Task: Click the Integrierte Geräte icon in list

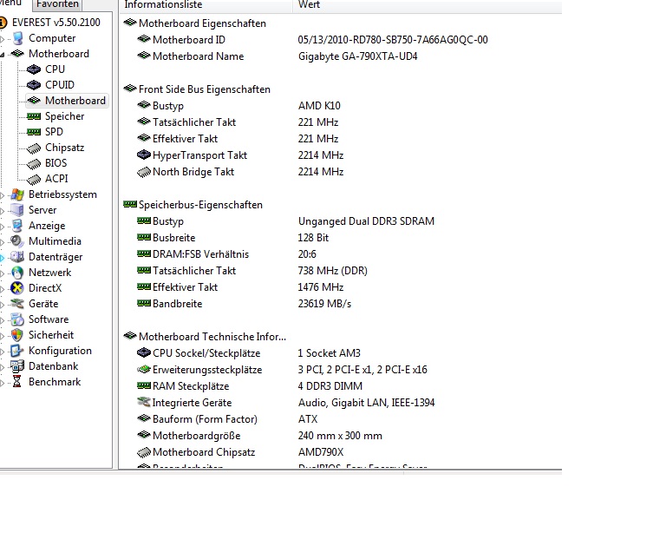Action: point(144,402)
